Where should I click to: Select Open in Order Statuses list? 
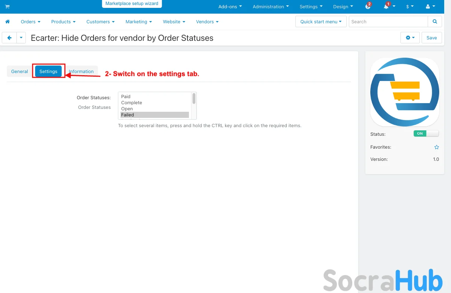tap(155, 109)
